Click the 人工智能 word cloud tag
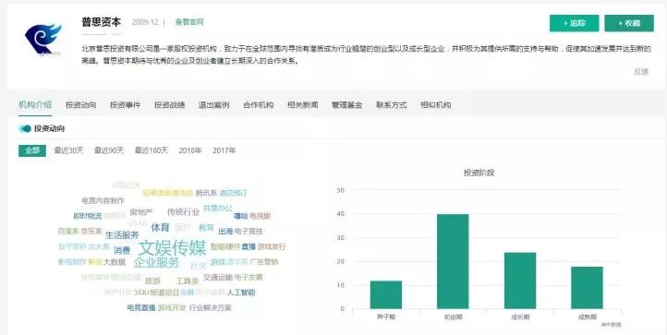 coord(241,293)
